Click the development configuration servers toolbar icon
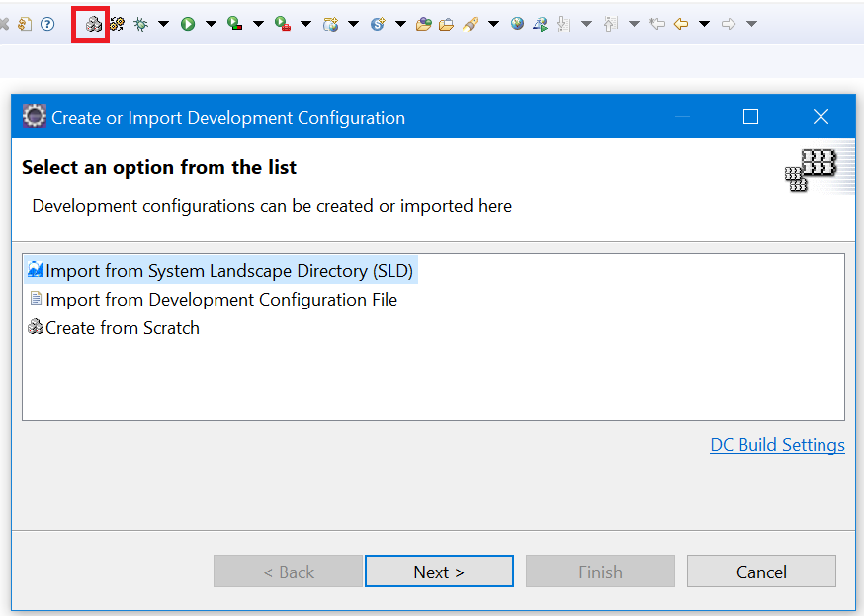 pos(93,24)
